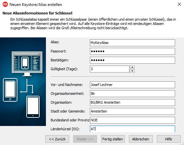Click the RAD Studio RX logo icon
Image resolution: width=184 pixels, height=145 pixels.
(5, 5)
